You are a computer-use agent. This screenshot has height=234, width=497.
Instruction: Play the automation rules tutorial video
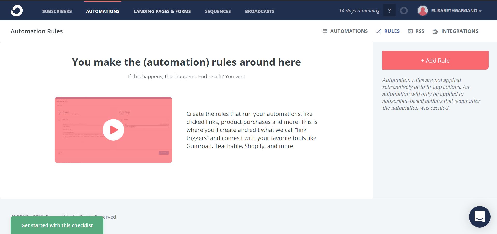tap(113, 130)
